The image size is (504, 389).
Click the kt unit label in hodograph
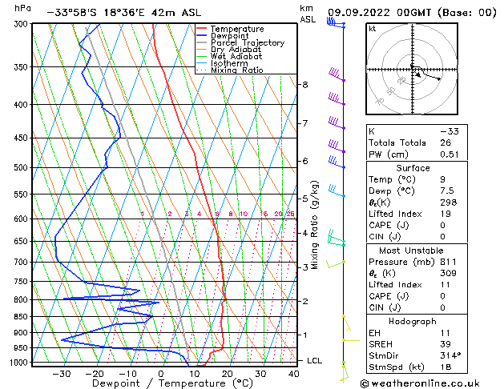(x=373, y=29)
